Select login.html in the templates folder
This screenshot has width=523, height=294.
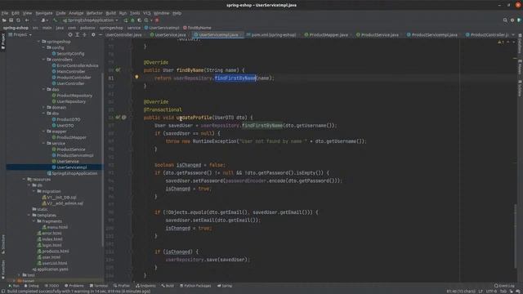tap(49, 245)
